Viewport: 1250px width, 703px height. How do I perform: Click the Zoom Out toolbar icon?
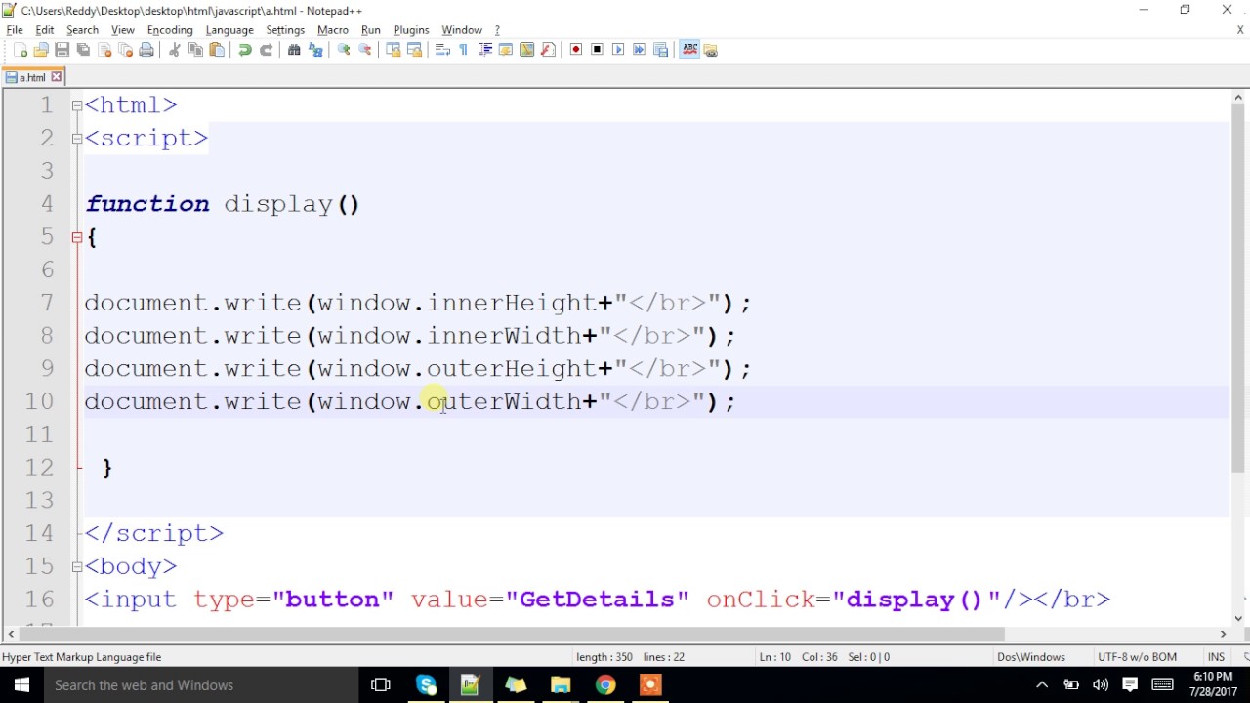(364, 50)
